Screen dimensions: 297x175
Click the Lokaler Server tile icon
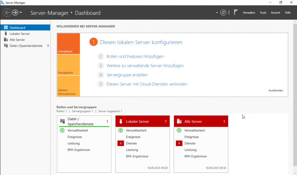coord(121,122)
